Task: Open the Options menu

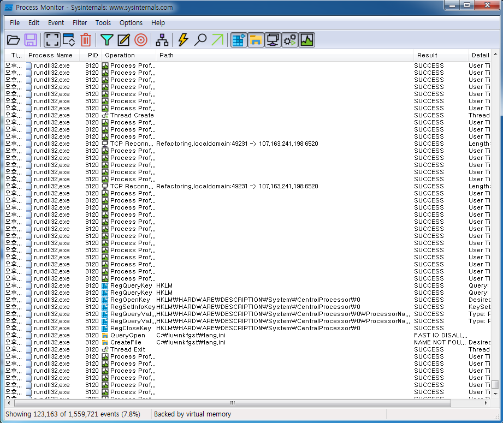Action: (x=131, y=23)
